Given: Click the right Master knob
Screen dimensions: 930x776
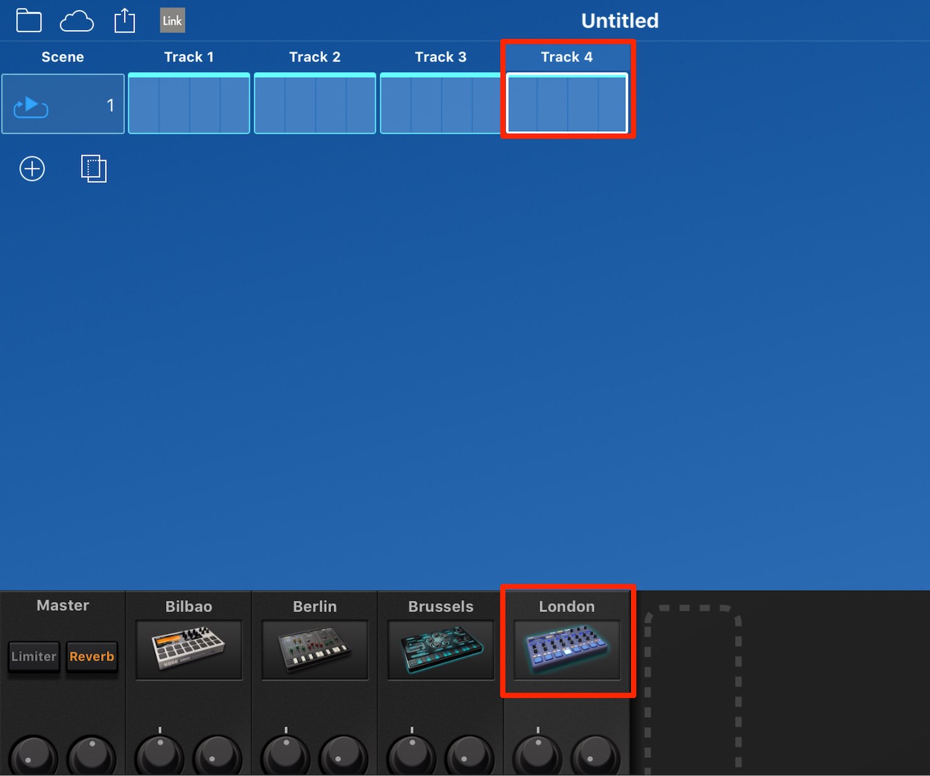Looking at the screenshot, I should point(92,756).
